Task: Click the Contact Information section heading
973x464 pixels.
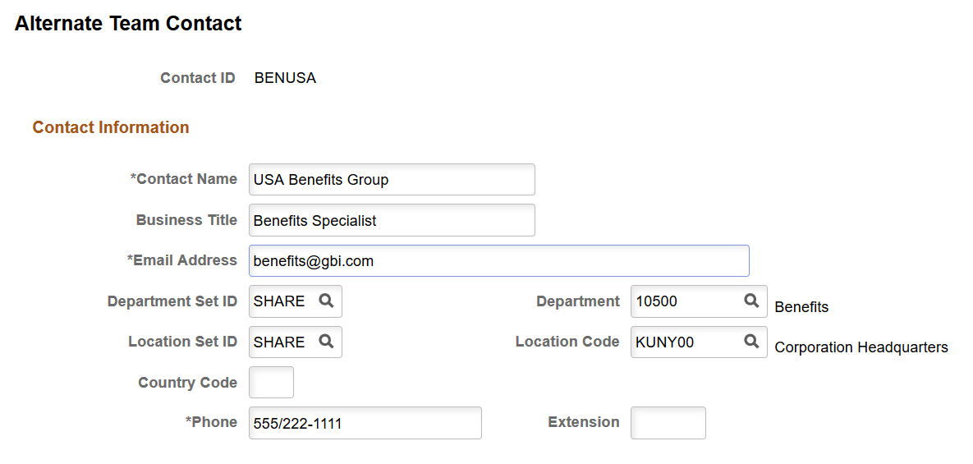Action: [111, 127]
